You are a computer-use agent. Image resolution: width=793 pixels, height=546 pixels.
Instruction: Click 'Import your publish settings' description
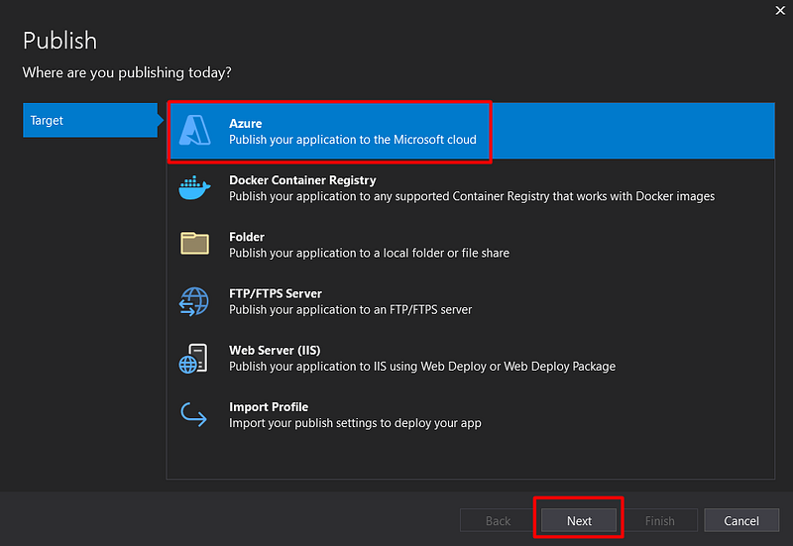pos(355,423)
